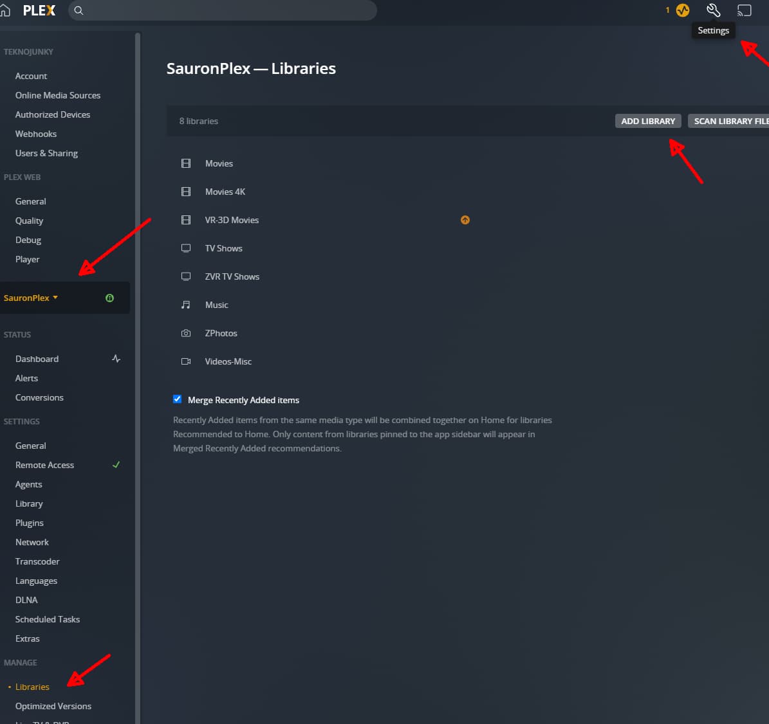Image resolution: width=769 pixels, height=724 pixels.
Task: Open Transcoder settings
Action: (37, 561)
